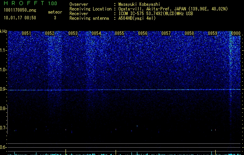
Task: Click the 0.6 kHz axis label
Action: pos(3,147)
